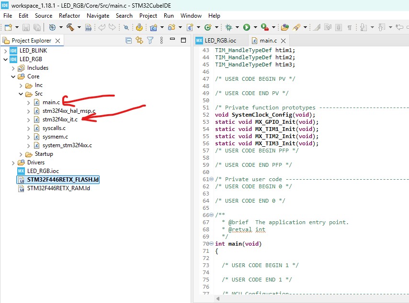Click scroll-left arrow of editor scrollbar

218,299
